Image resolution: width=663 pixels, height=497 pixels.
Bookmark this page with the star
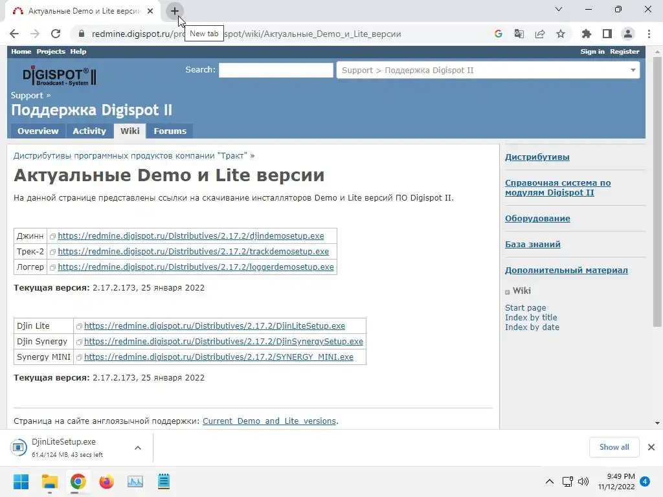click(x=561, y=34)
